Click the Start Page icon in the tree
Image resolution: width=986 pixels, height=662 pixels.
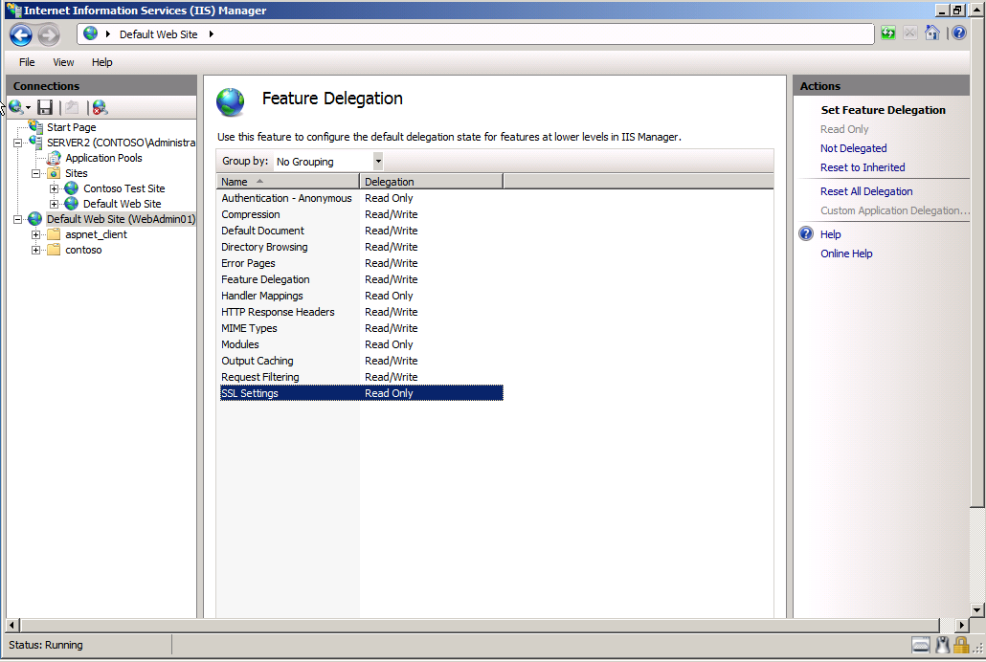(x=35, y=126)
